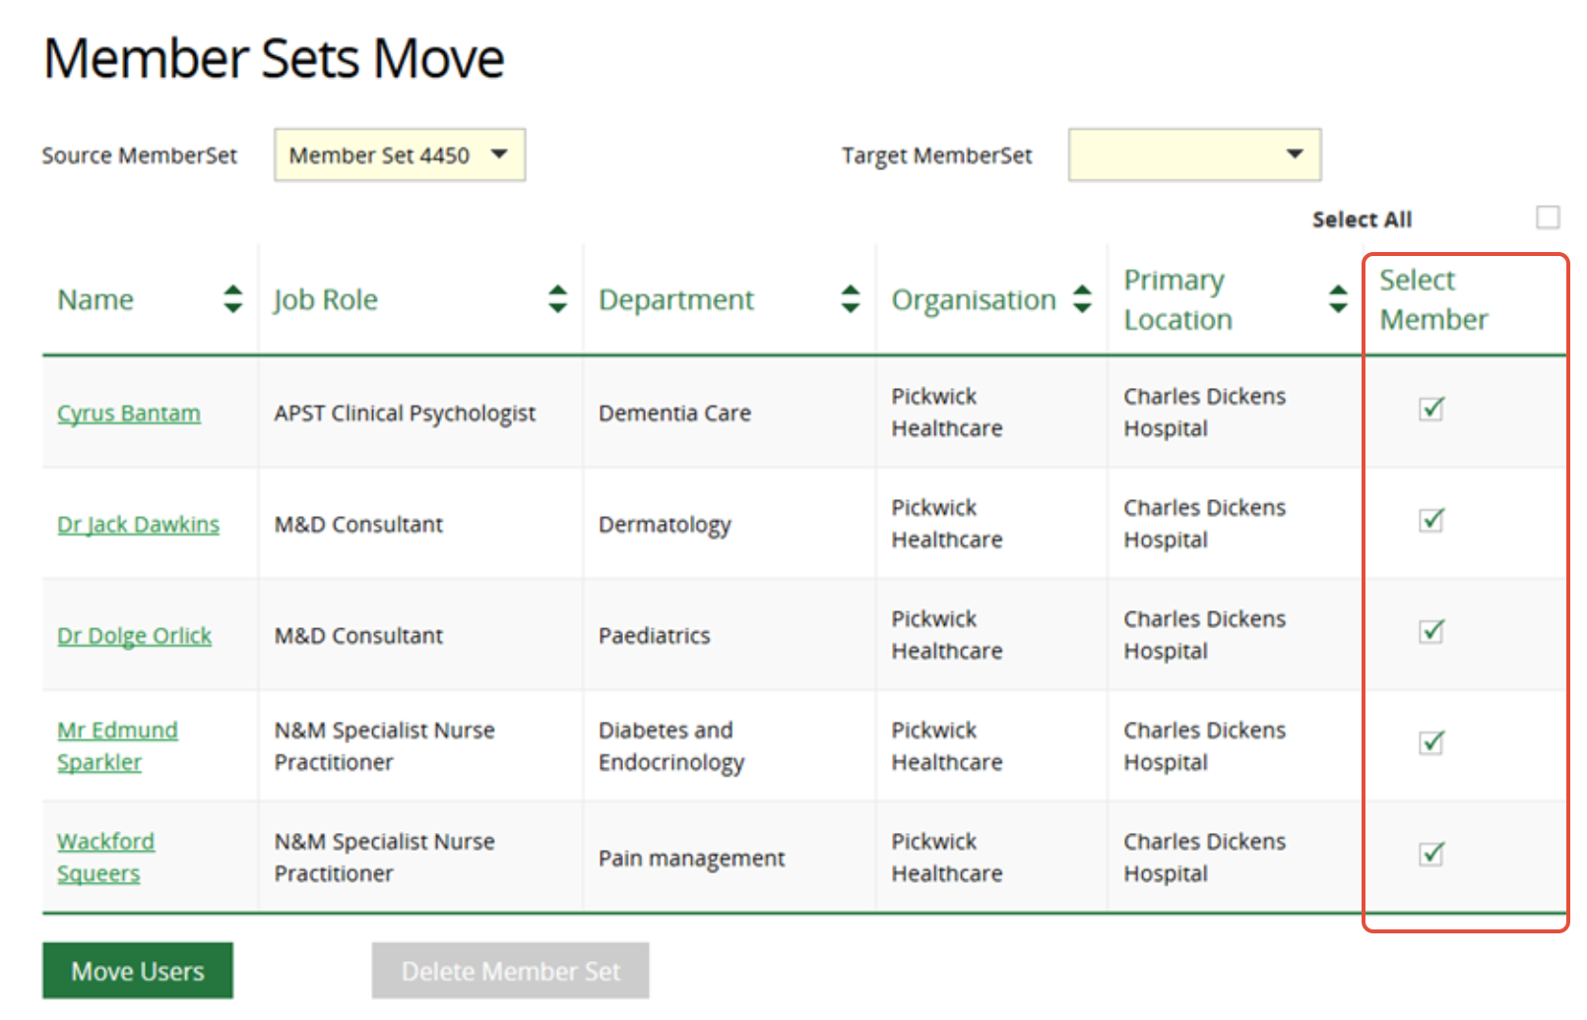
Task: Deselect Wackford Squeers in Select Member column
Action: tap(1430, 854)
